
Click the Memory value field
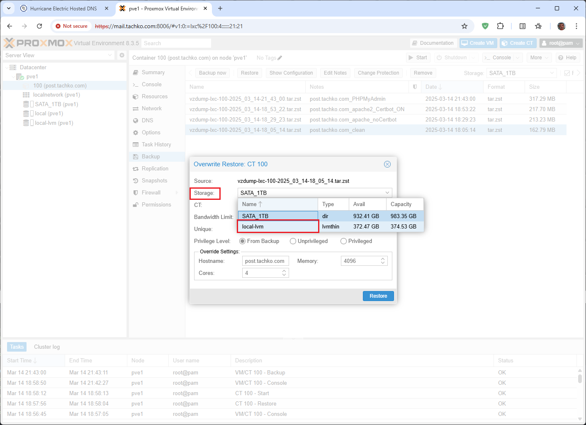tap(360, 261)
